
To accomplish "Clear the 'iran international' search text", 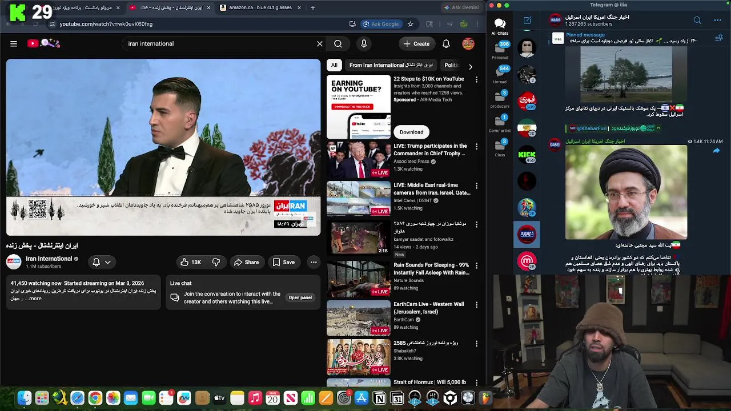I will (x=320, y=43).
